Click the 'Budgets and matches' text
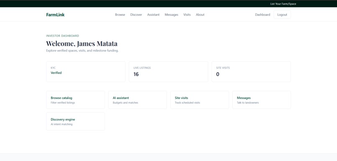 pyautogui.click(x=125, y=103)
